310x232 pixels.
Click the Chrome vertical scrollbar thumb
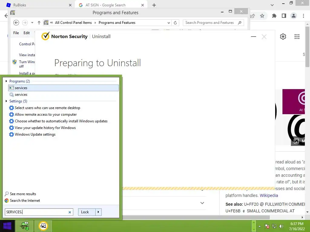click(307, 47)
